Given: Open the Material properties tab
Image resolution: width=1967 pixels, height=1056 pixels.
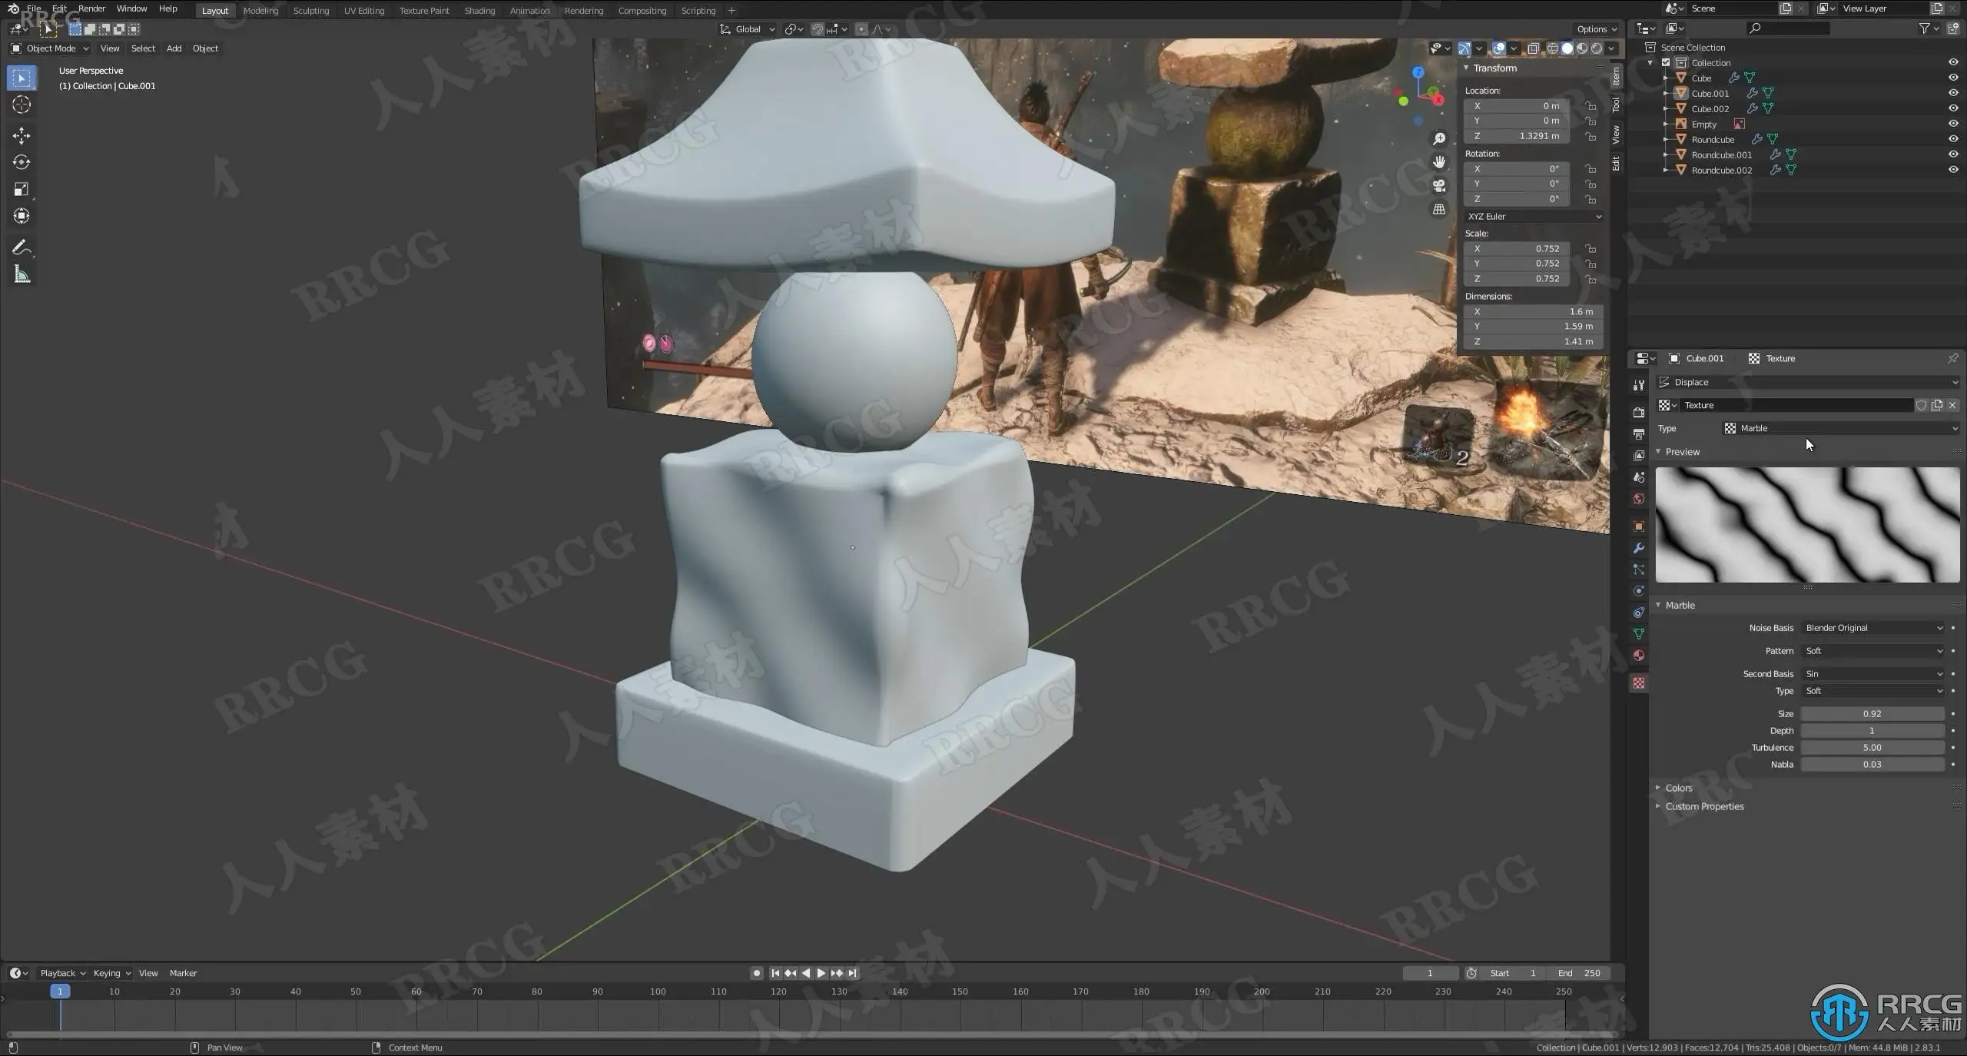Looking at the screenshot, I should click(1638, 656).
